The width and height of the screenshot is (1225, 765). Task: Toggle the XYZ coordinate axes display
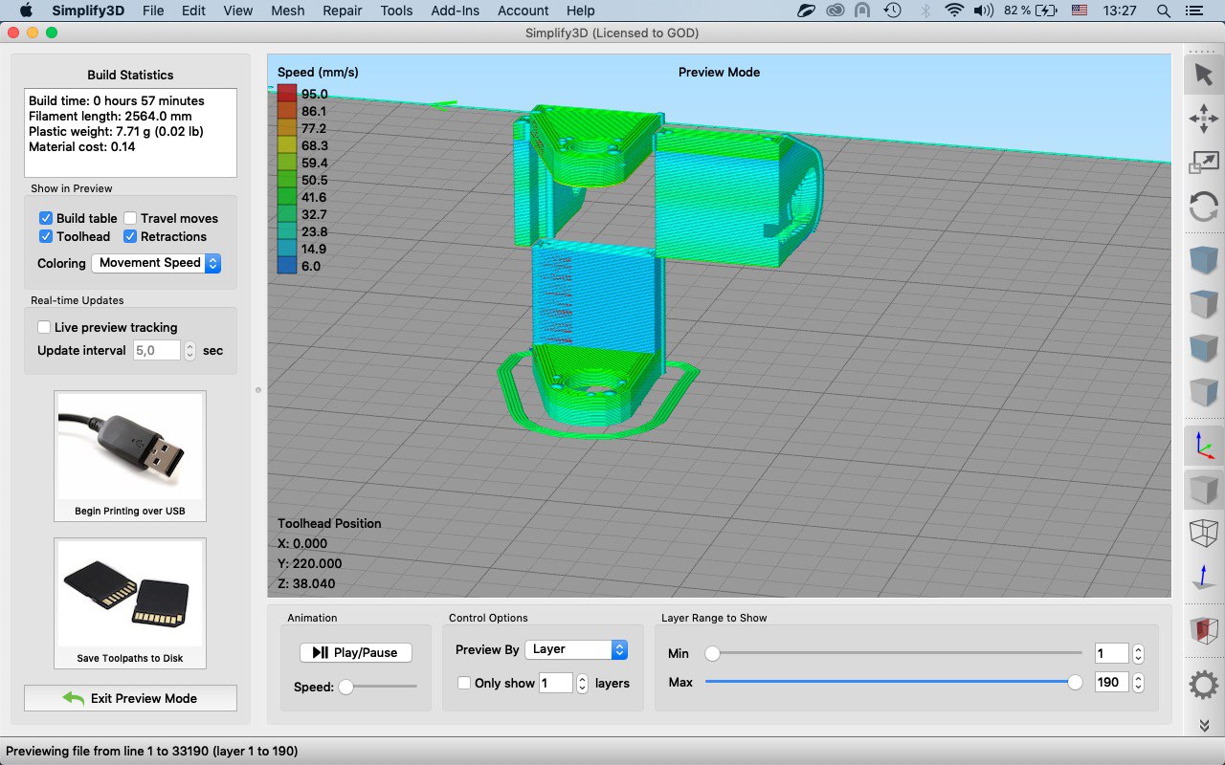click(x=1203, y=445)
